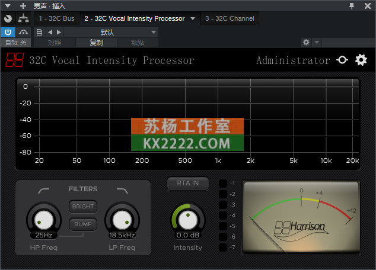This screenshot has width=376, height=270.
Task: Click the Harrison VU meter display
Action: tap(301, 217)
